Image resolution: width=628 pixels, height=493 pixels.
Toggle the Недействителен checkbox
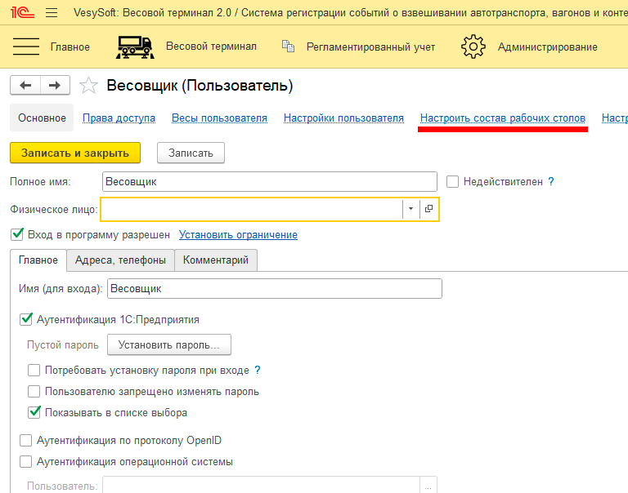tap(453, 181)
